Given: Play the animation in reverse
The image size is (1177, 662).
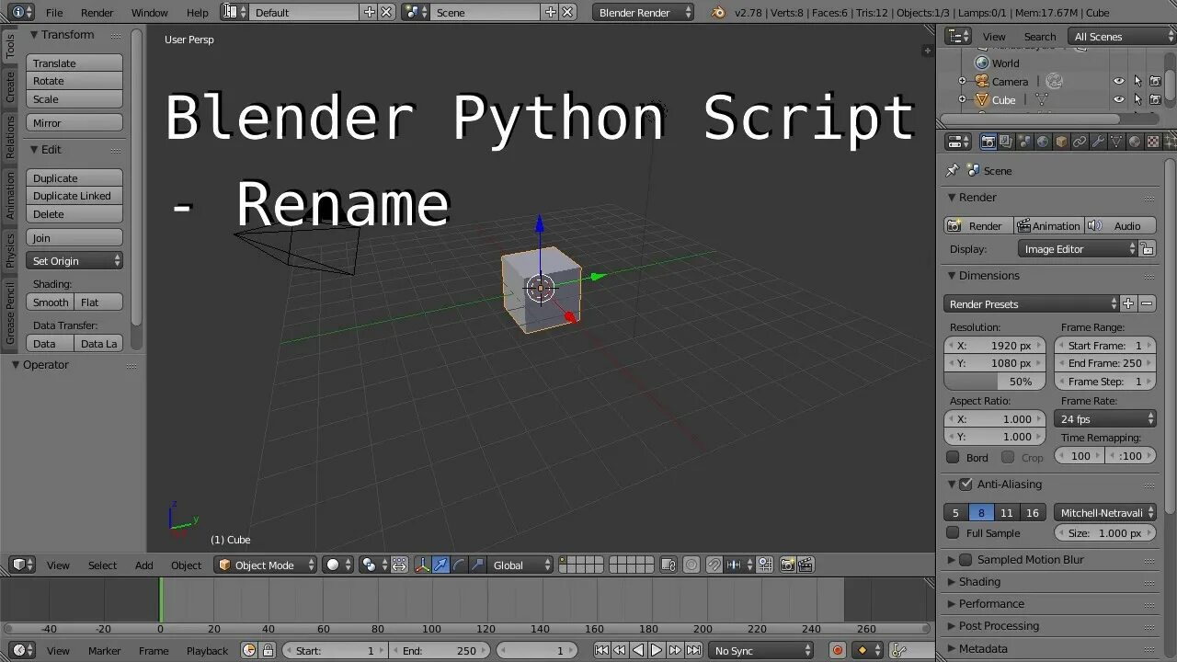Looking at the screenshot, I should [638, 650].
